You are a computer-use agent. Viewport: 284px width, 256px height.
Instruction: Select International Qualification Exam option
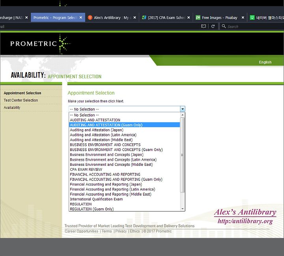(125, 199)
